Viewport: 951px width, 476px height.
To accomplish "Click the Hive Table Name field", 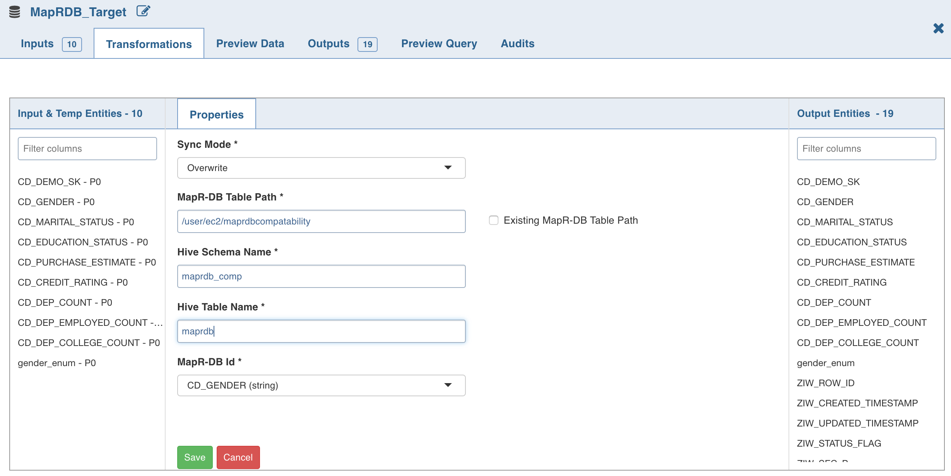I will pyautogui.click(x=321, y=331).
